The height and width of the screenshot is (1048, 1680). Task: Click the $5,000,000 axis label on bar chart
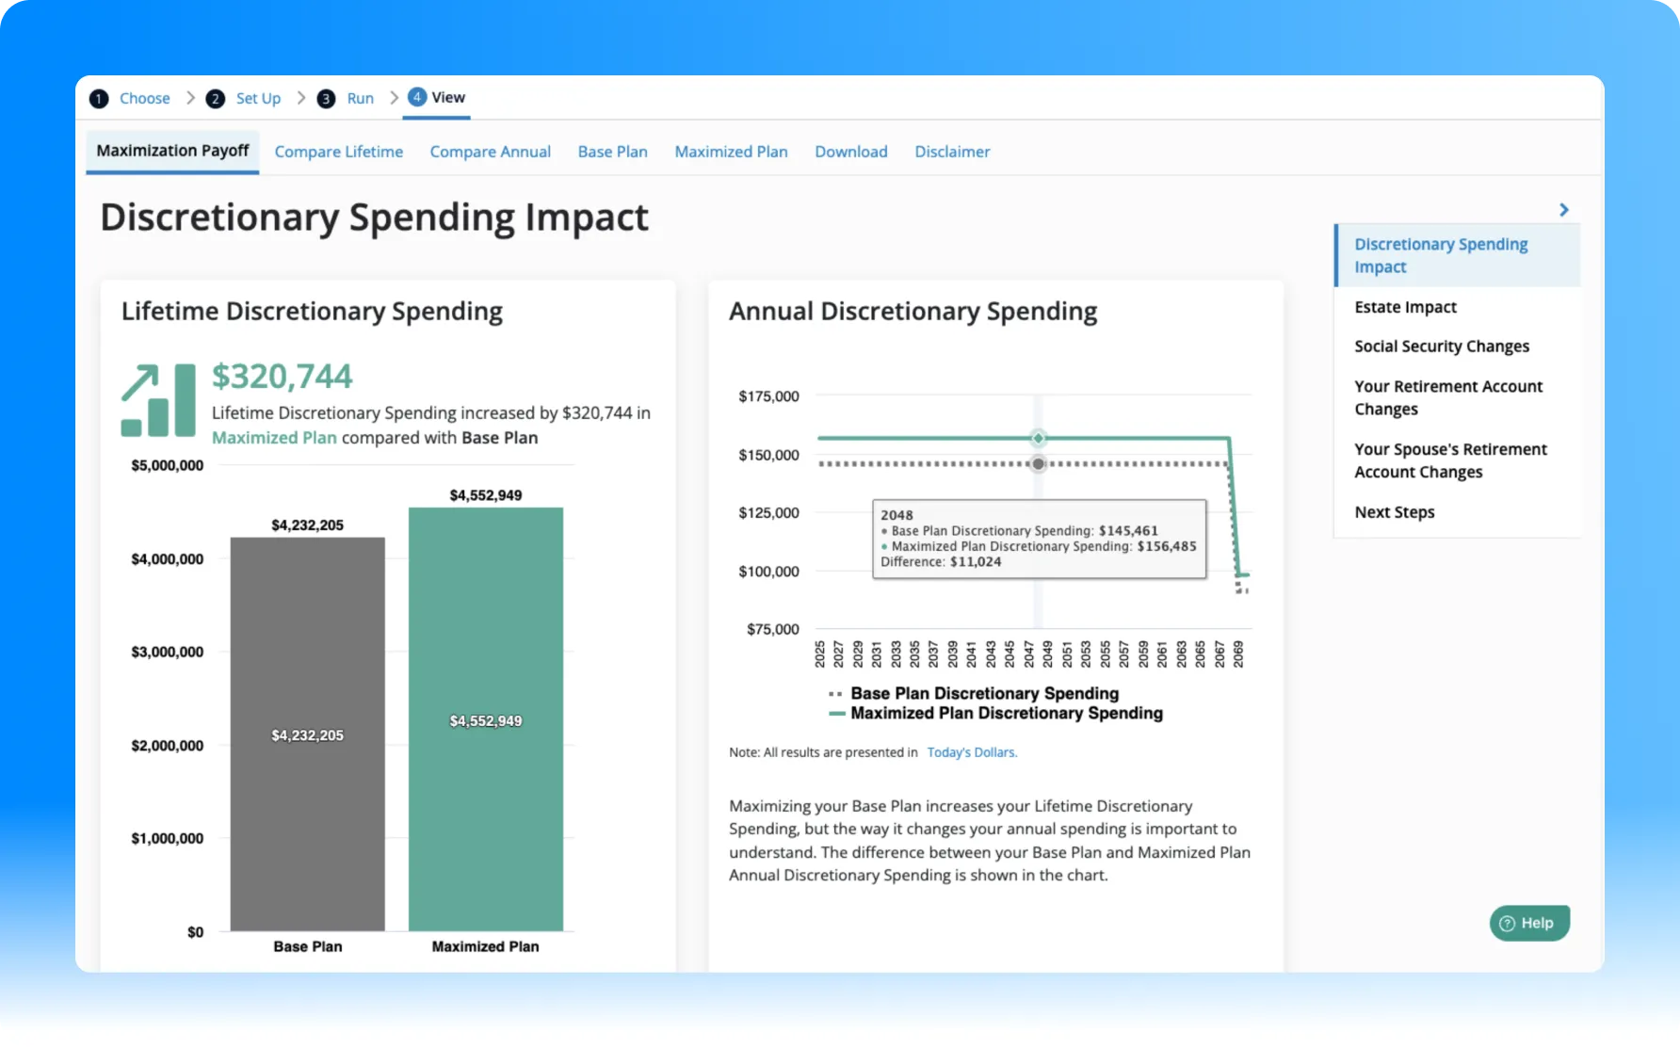coord(168,465)
